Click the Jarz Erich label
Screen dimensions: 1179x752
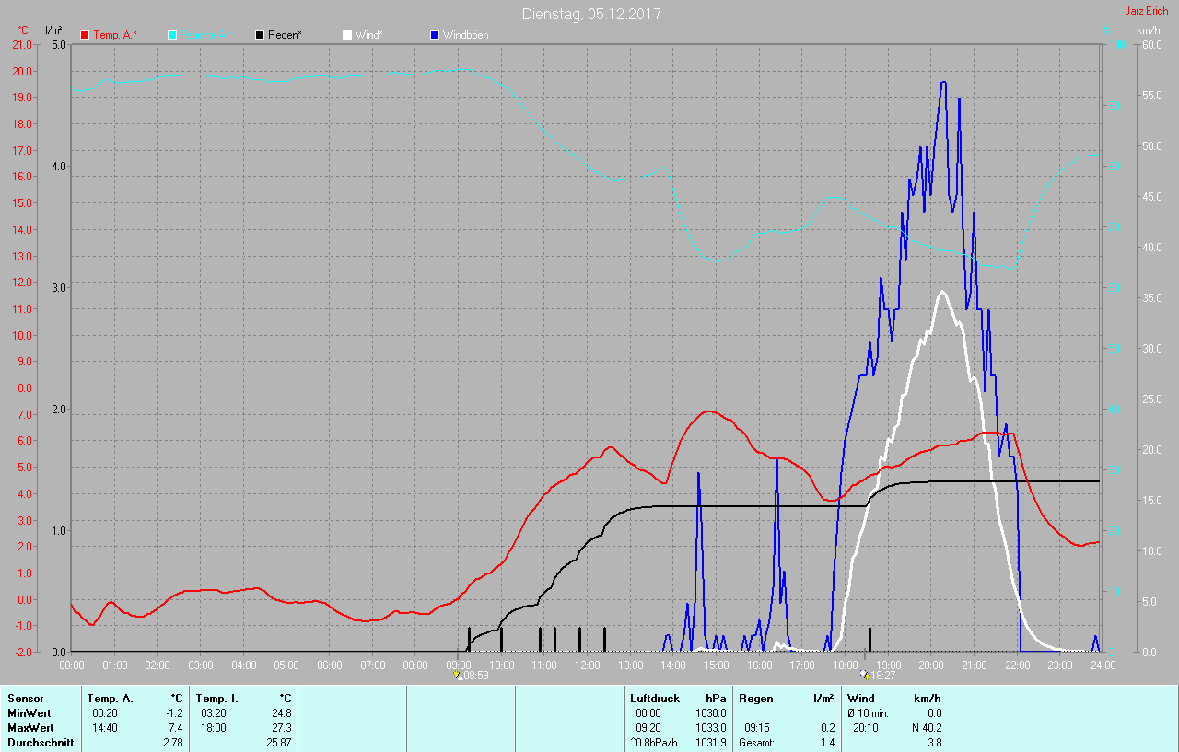click(x=1148, y=12)
